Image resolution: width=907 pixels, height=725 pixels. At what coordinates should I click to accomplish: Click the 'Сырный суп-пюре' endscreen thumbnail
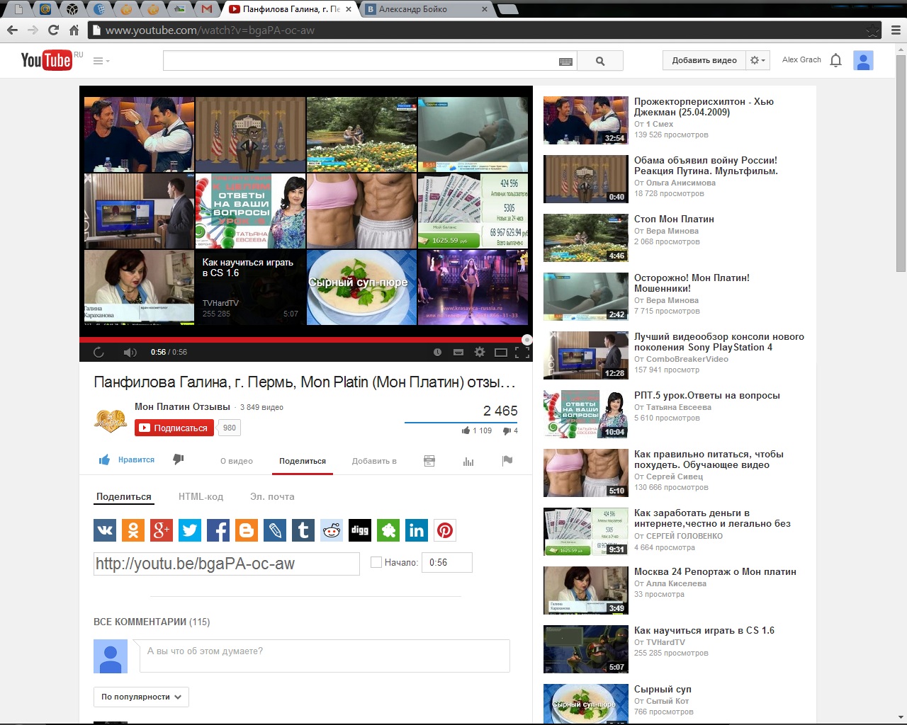pyautogui.click(x=362, y=287)
